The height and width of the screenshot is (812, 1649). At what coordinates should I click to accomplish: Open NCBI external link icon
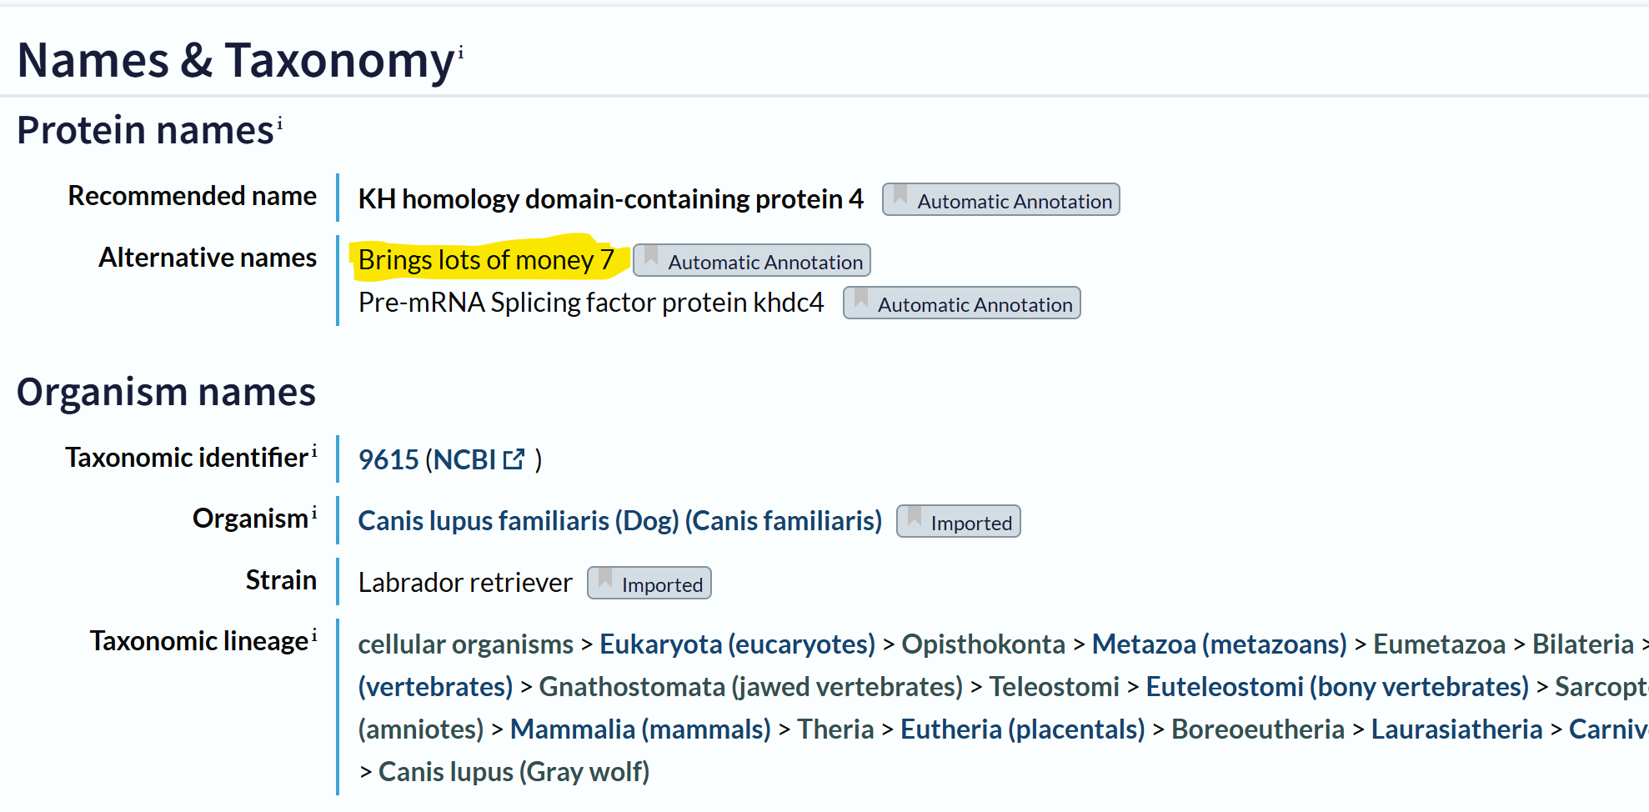point(514,459)
